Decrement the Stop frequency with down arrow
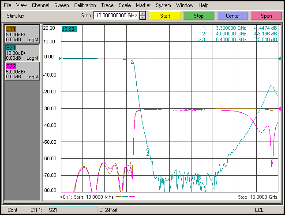The height and width of the screenshot is (215, 285). pos(142,18)
